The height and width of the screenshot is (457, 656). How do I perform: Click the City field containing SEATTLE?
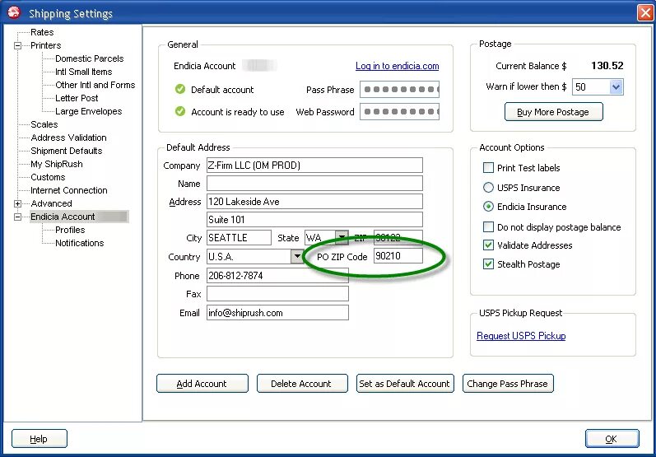[239, 238]
